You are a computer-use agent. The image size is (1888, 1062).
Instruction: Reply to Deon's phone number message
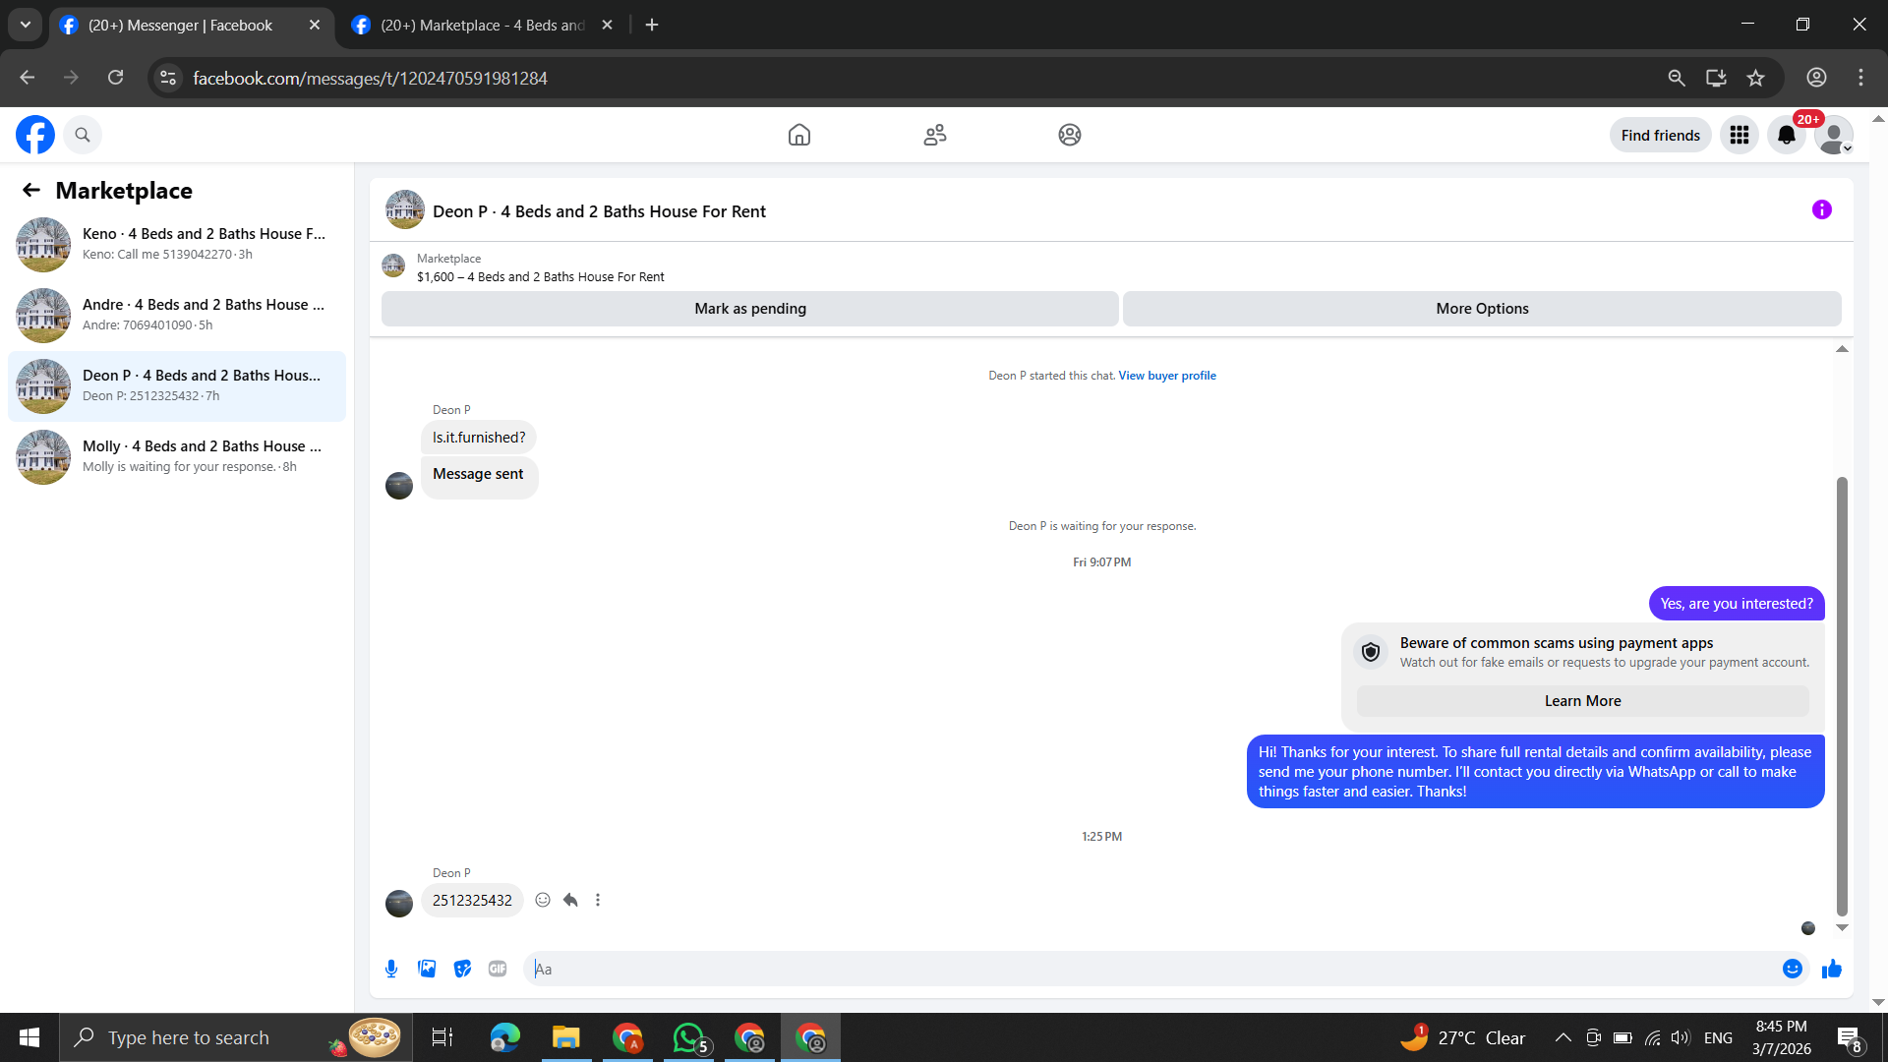570,900
